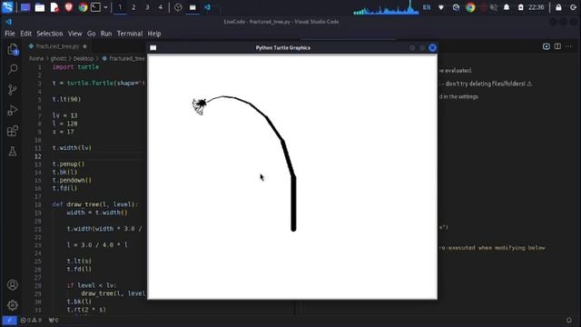Switch to VS Code window in taskbar
581x327 pixels.
point(208,7)
